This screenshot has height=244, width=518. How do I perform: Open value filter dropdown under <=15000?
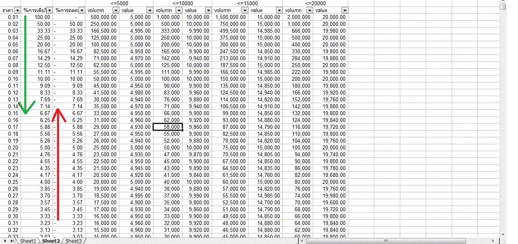tap(279, 10)
